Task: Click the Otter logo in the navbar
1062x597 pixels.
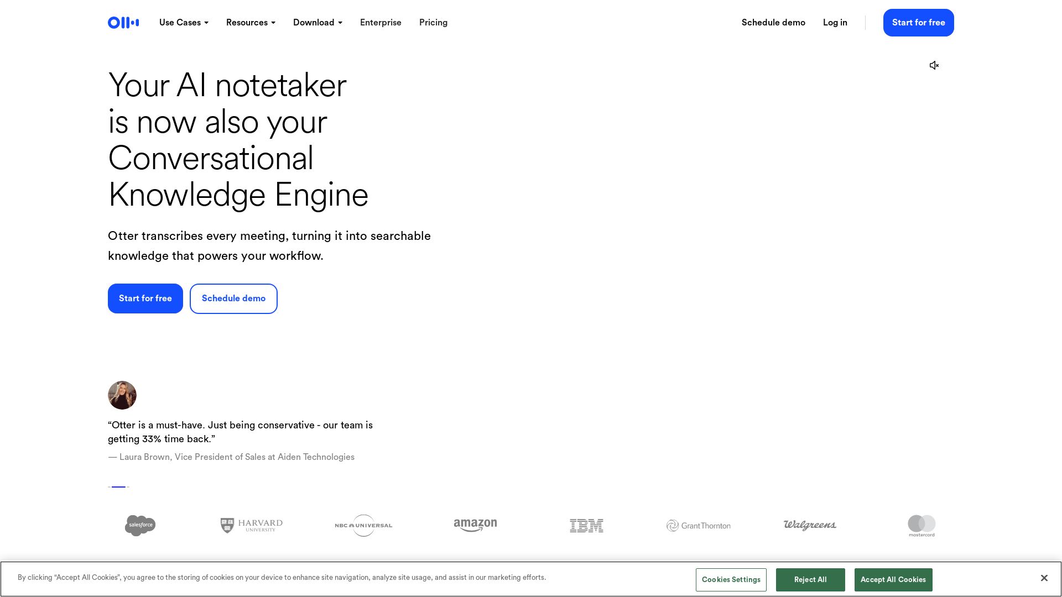Action: [x=123, y=23]
